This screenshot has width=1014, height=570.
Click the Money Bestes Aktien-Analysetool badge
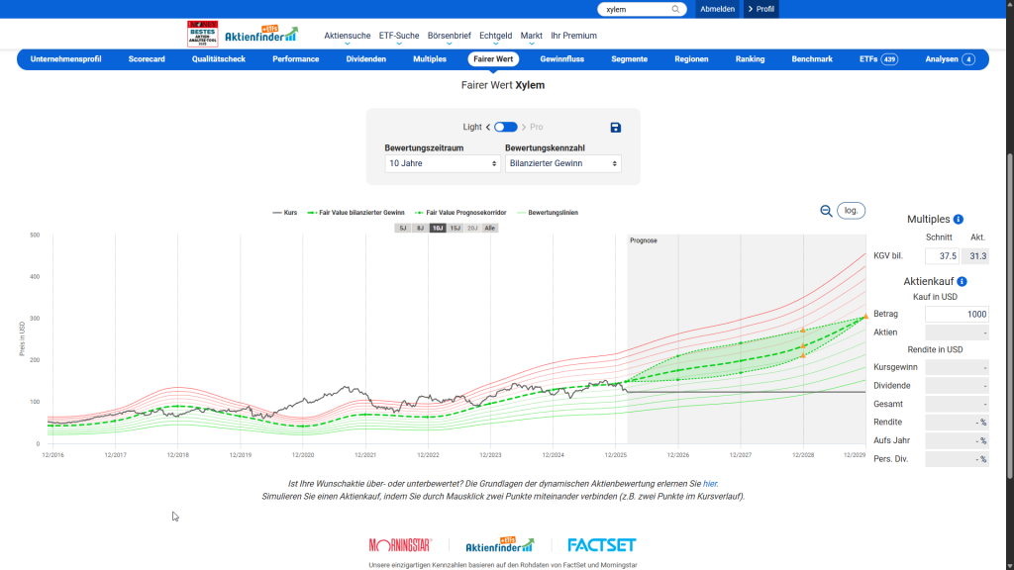(203, 35)
